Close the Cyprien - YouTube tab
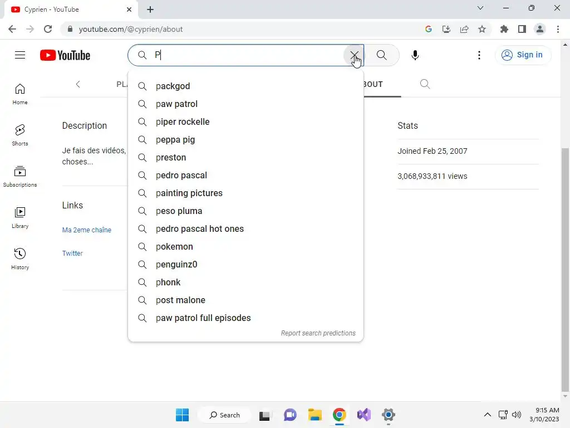This screenshot has height=428, width=570. tap(129, 9)
